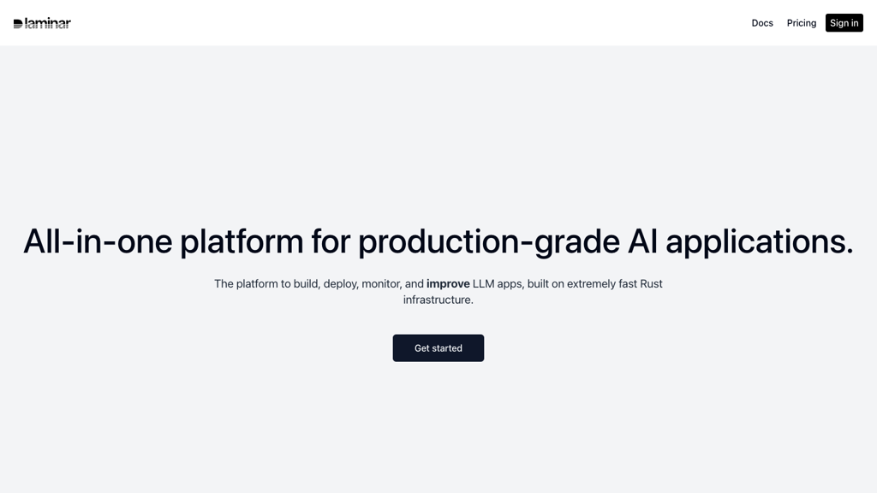877x493 pixels.
Task: Click the Get started button
Action: (x=438, y=348)
